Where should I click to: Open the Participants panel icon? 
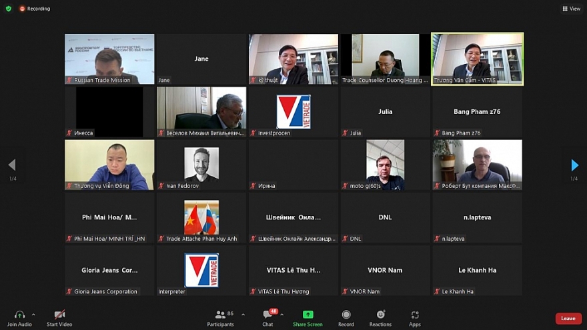point(220,315)
